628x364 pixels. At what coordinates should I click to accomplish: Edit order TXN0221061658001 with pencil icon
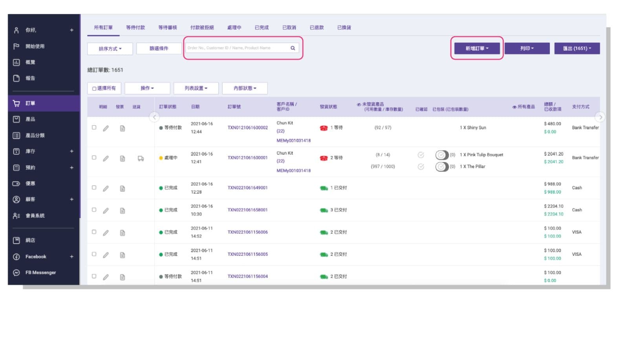pyautogui.click(x=106, y=211)
